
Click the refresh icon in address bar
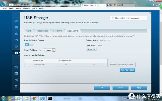click(x=79, y=5)
